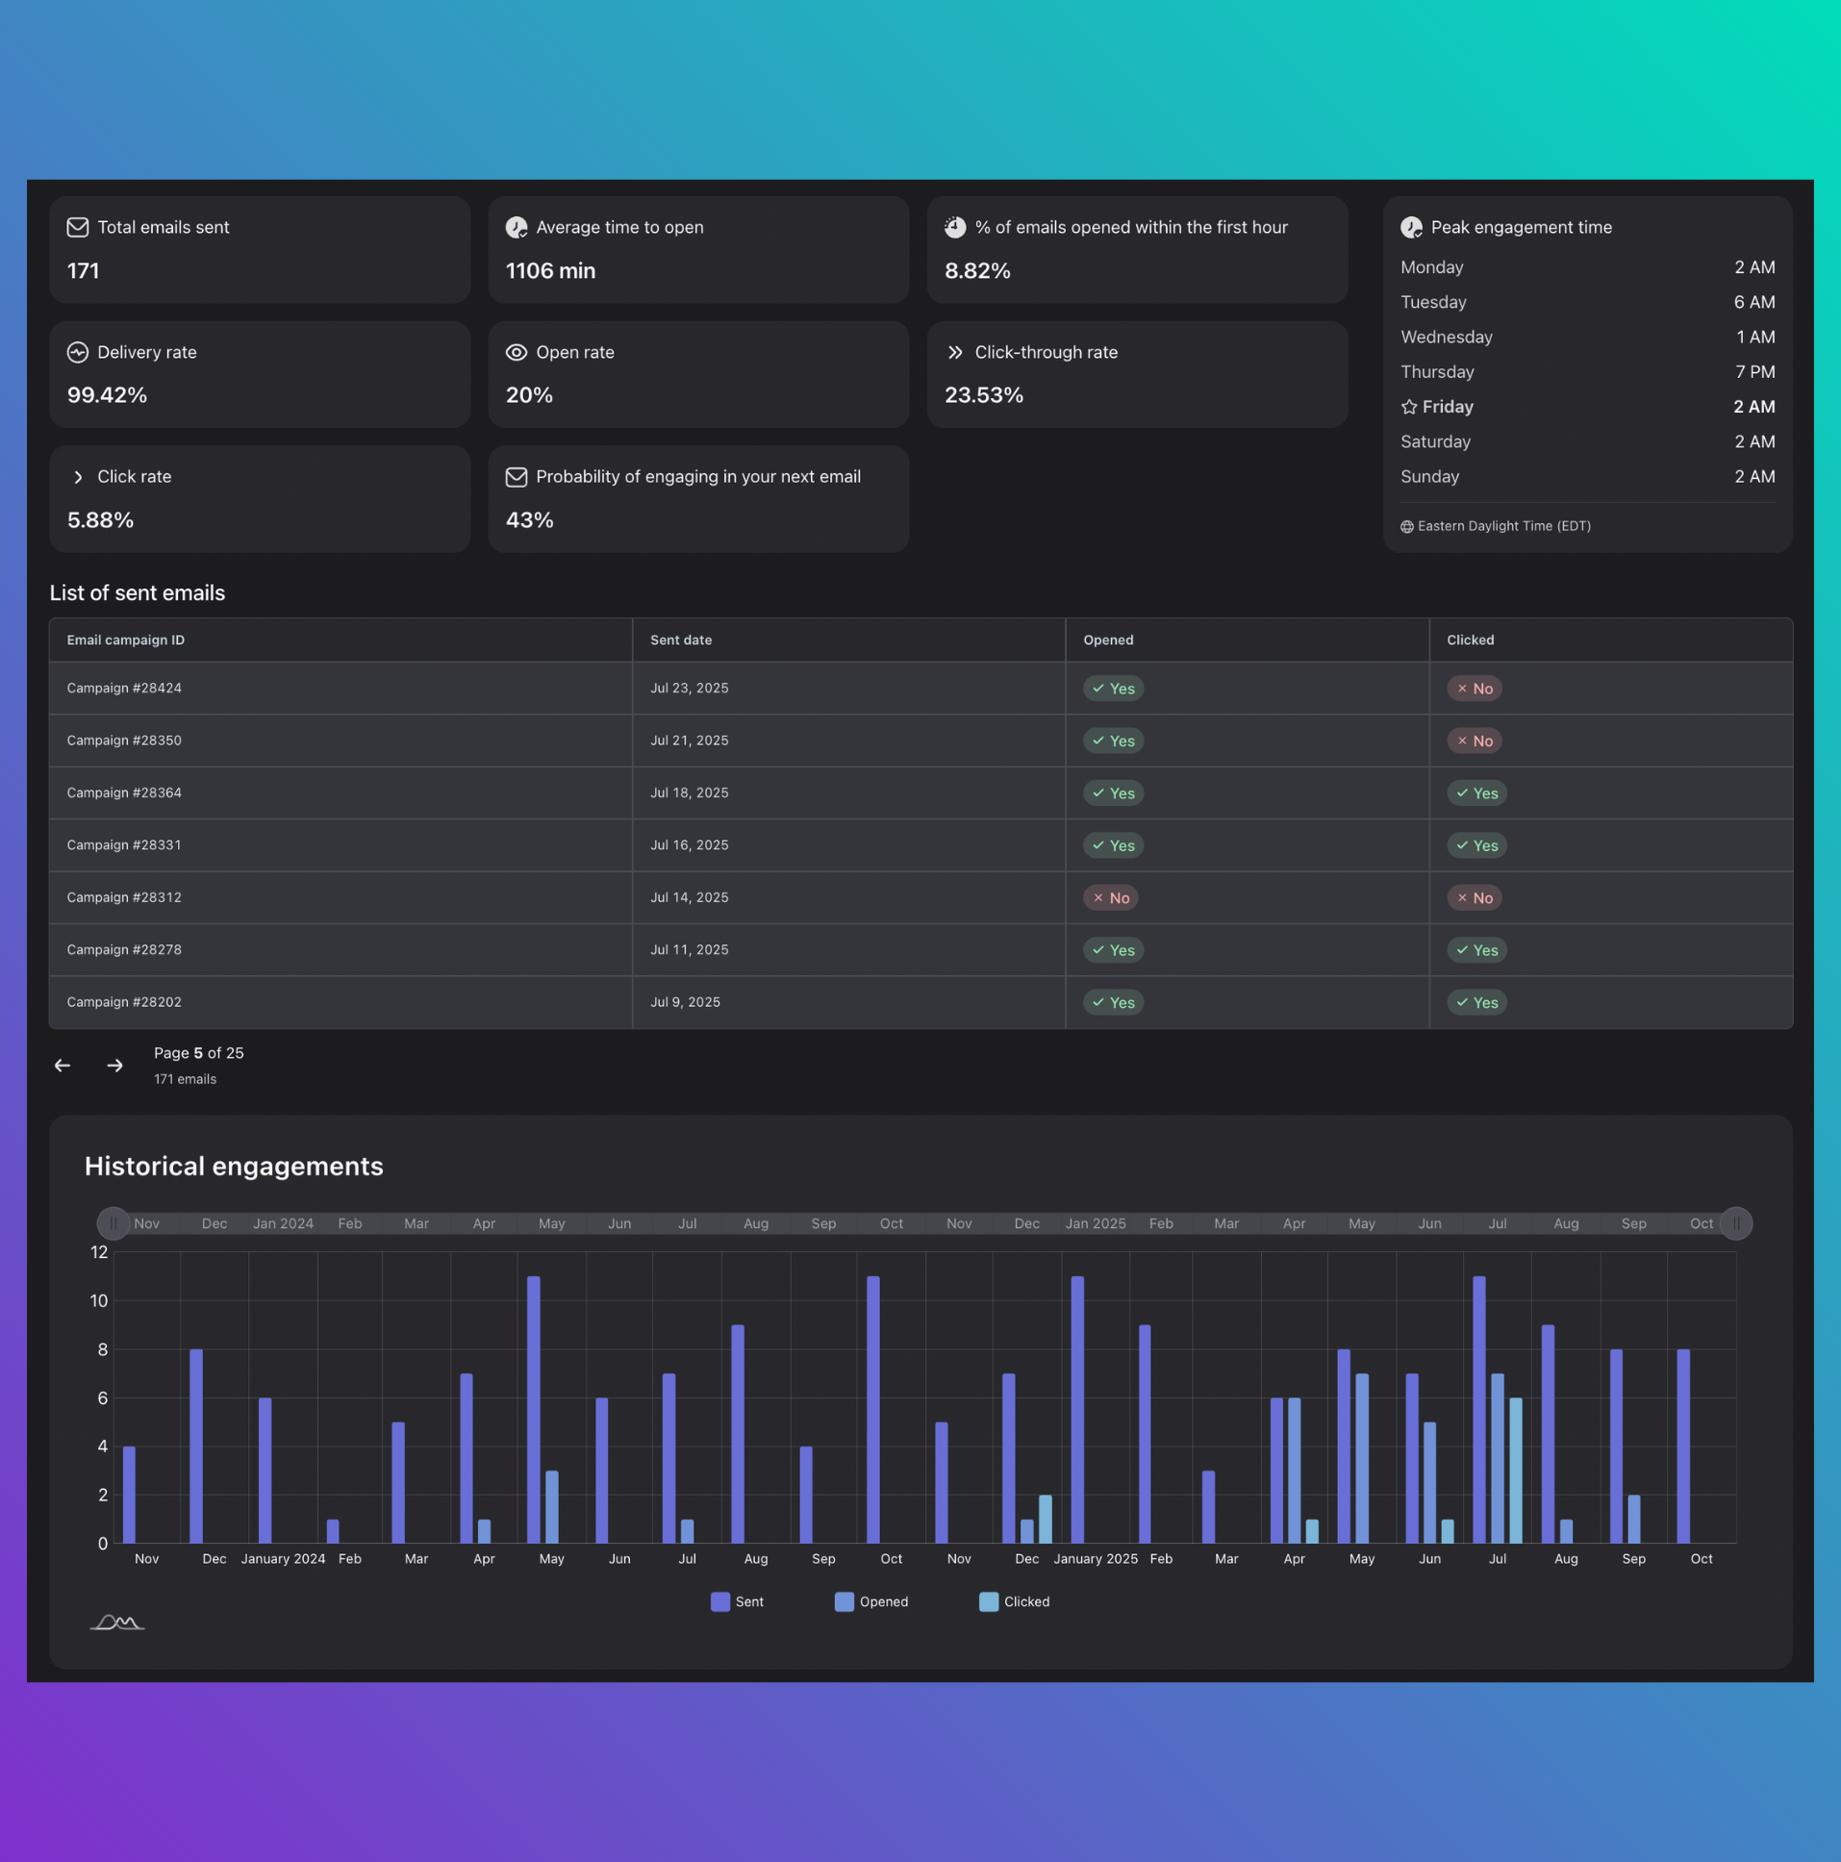
Task: Toggle the Sent series in the chart legend
Action: tap(738, 1601)
